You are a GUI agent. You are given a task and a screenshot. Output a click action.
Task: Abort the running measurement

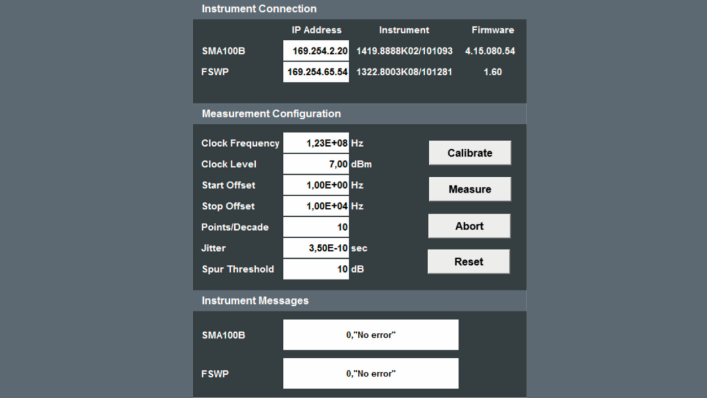coord(469,226)
